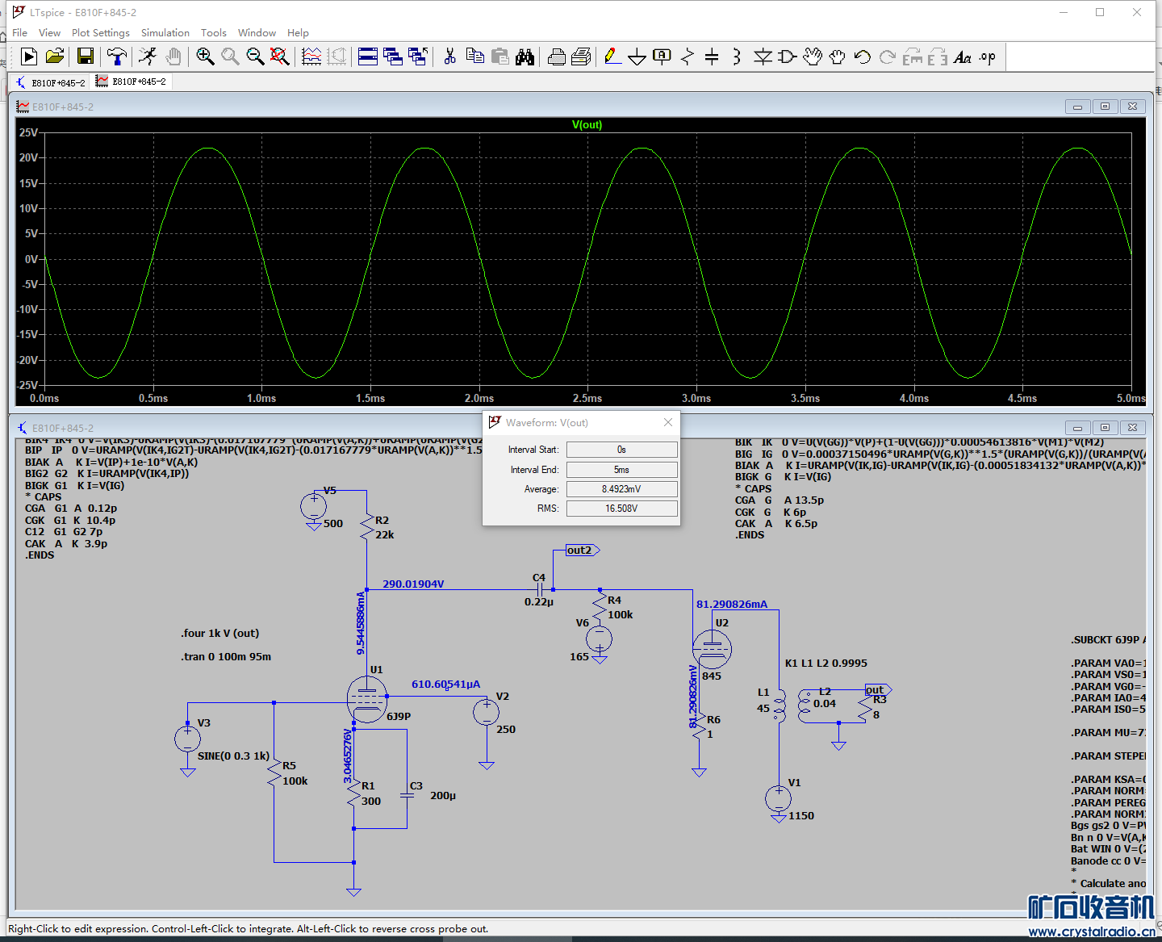
Task: Click the SPICE directive .op icon
Action: pyautogui.click(x=988, y=57)
